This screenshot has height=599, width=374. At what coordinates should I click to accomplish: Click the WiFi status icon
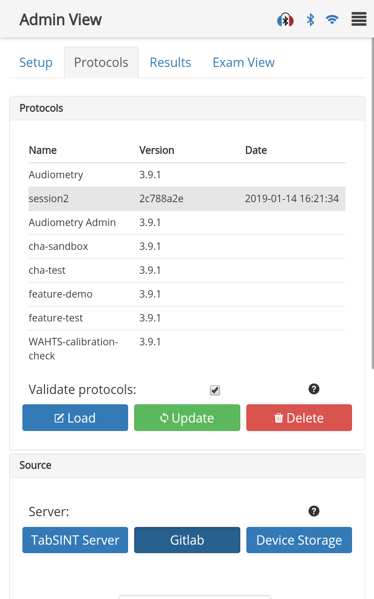coord(332,20)
